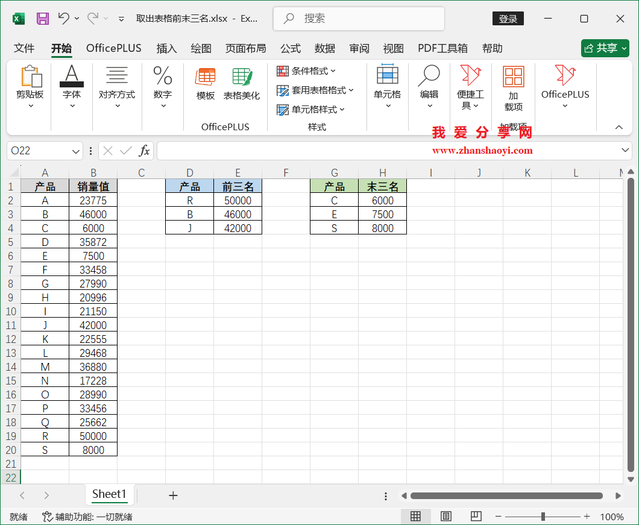Open the 模板 (Templates) tool
639x525 pixels.
(x=205, y=84)
